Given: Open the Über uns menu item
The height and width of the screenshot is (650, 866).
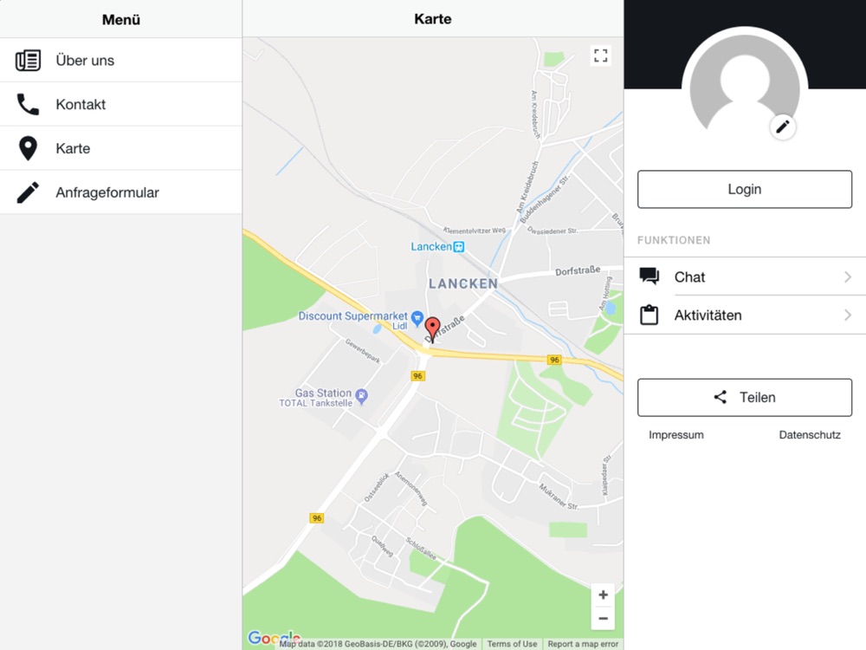Looking at the screenshot, I should click(x=121, y=61).
